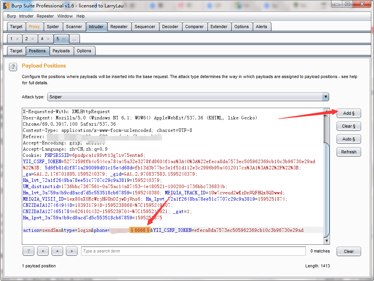Screen dimensions: 374x281
Task: Switch to the Sequencer tab
Action: click(x=145, y=27)
